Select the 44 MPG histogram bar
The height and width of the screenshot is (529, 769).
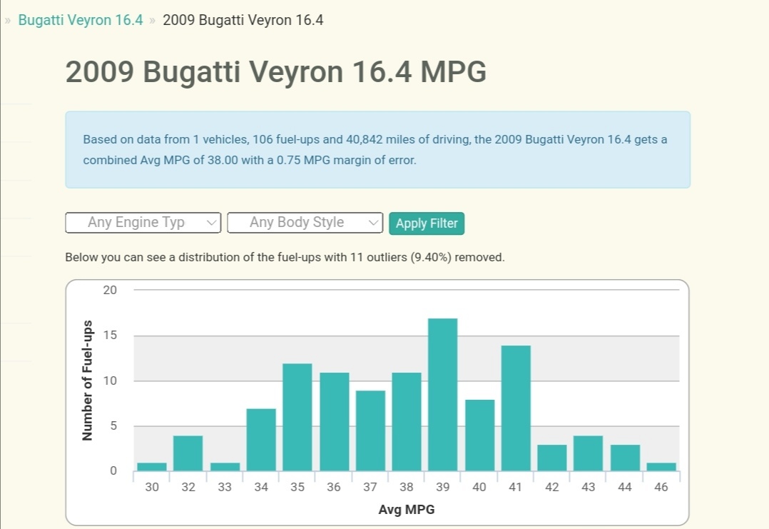pyautogui.click(x=626, y=458)
